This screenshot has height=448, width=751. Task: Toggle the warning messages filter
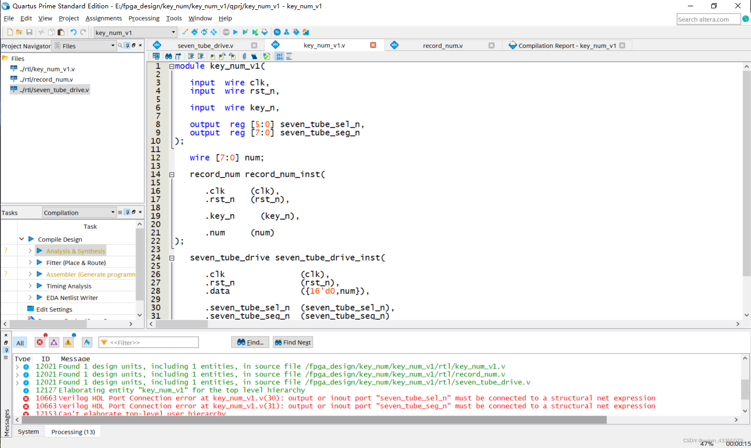[x=68, y=342]
